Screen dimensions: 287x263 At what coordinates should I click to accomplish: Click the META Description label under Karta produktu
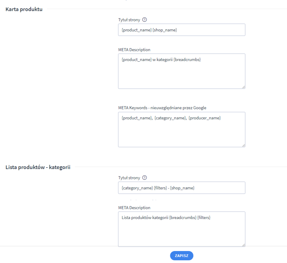pos(134,50)
